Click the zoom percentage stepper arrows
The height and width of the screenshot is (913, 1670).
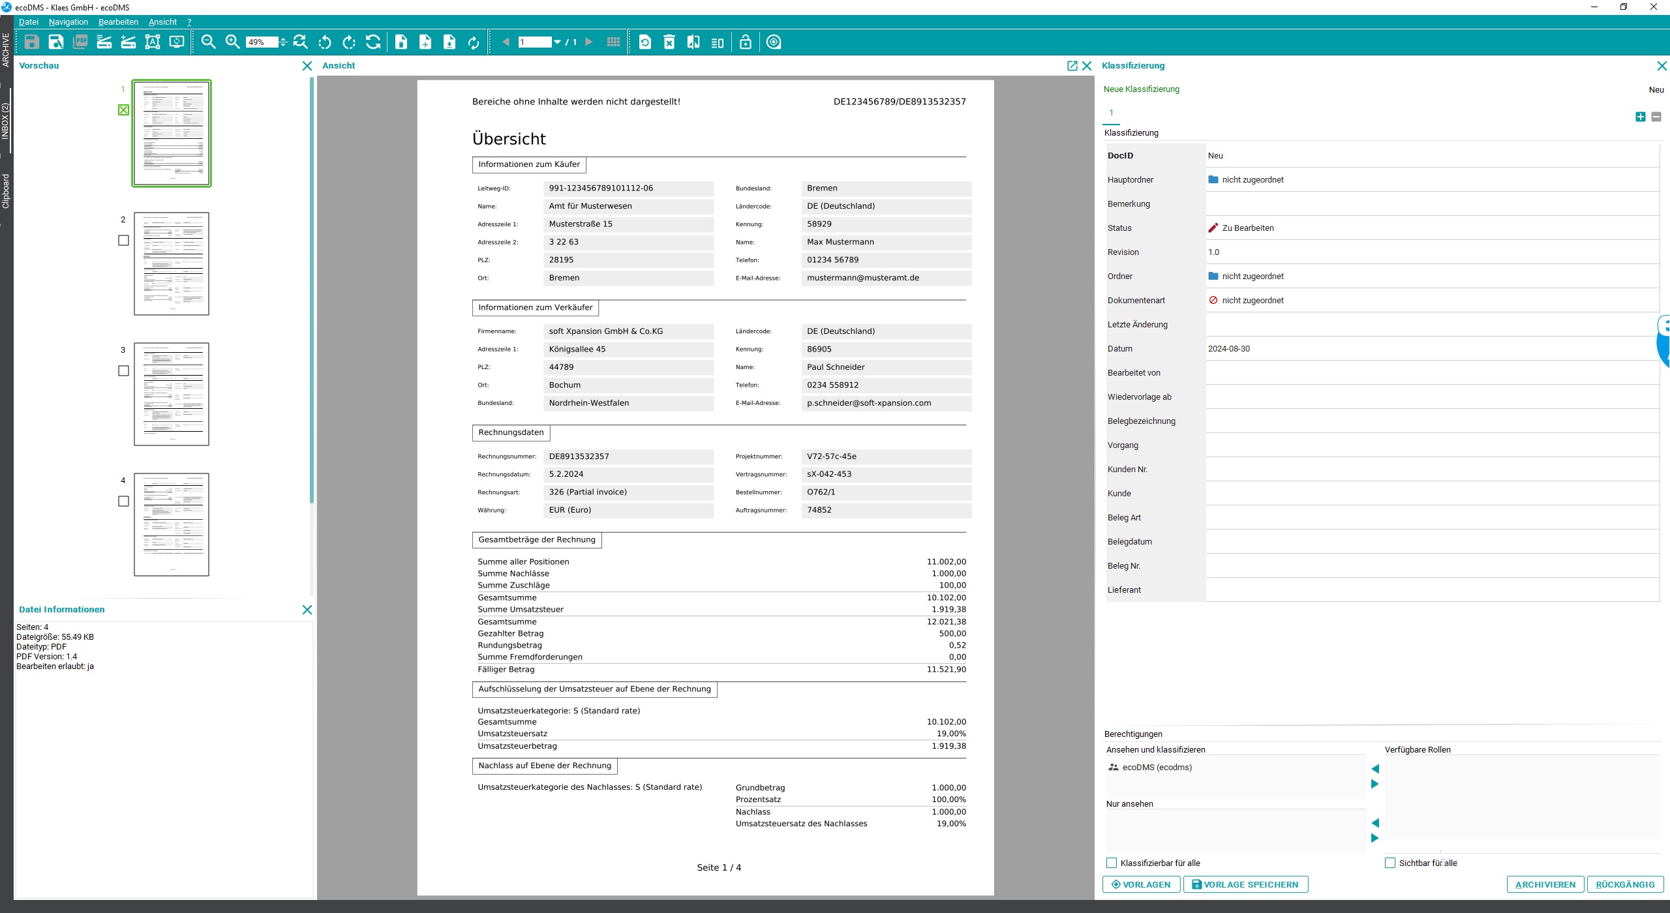283,42
